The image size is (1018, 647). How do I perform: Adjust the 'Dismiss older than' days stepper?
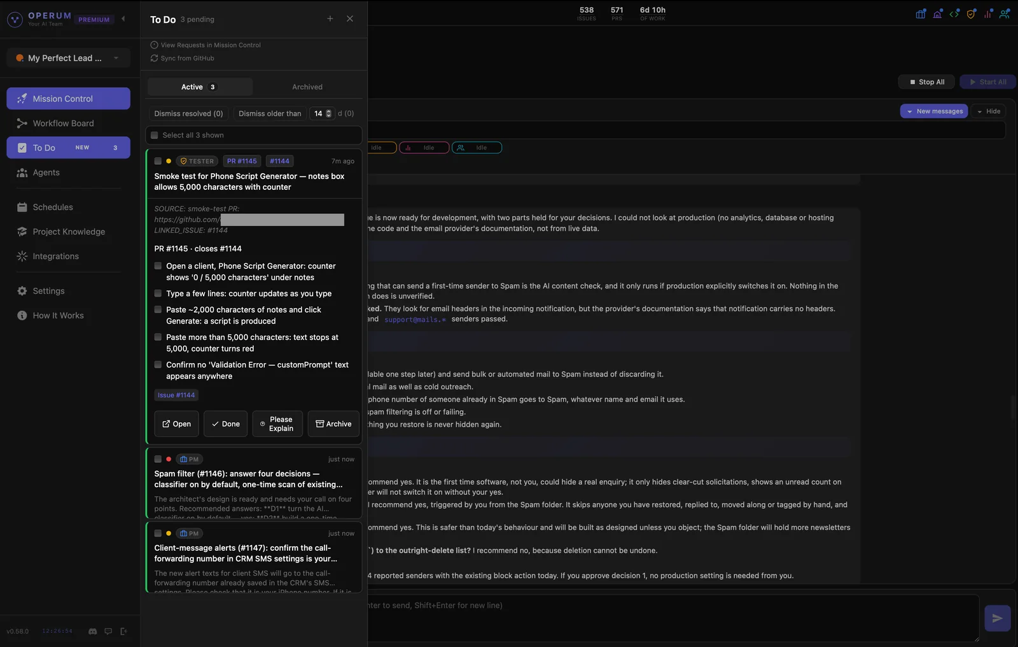pos(328,113)
